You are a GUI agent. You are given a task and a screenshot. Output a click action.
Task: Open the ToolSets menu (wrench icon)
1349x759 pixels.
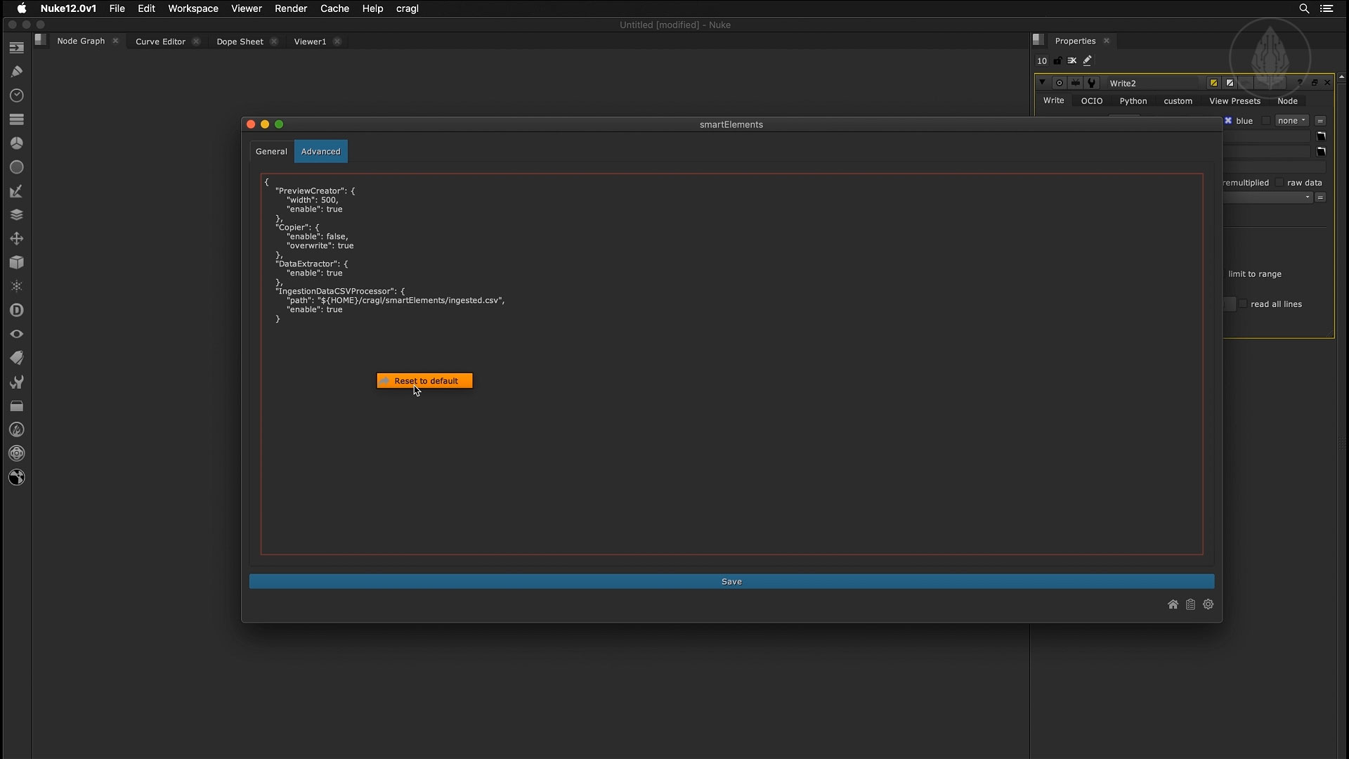[17, 382]
